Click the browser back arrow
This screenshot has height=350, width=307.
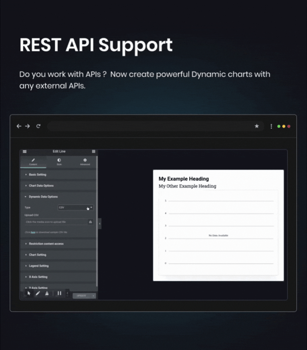(x=19, y=126)
